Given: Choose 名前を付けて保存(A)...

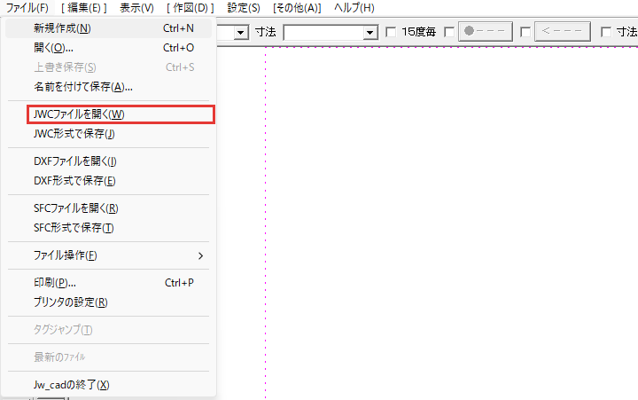Looking at the screenshot, I should [x=108, y=87].
